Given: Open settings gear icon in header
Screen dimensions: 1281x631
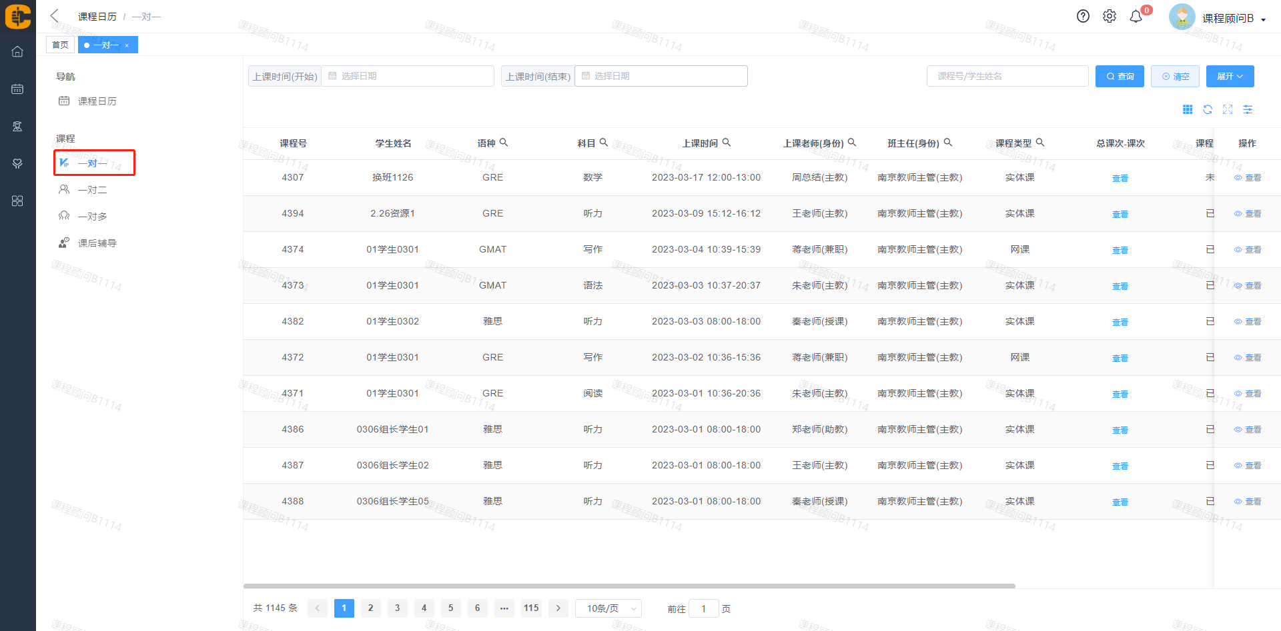Looking at the screenshot, I should 1109,17.
